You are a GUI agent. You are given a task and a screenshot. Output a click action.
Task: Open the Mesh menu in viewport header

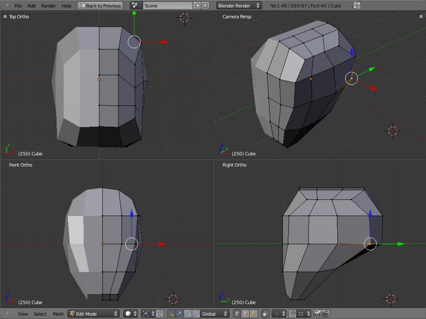tap(58, 314)
